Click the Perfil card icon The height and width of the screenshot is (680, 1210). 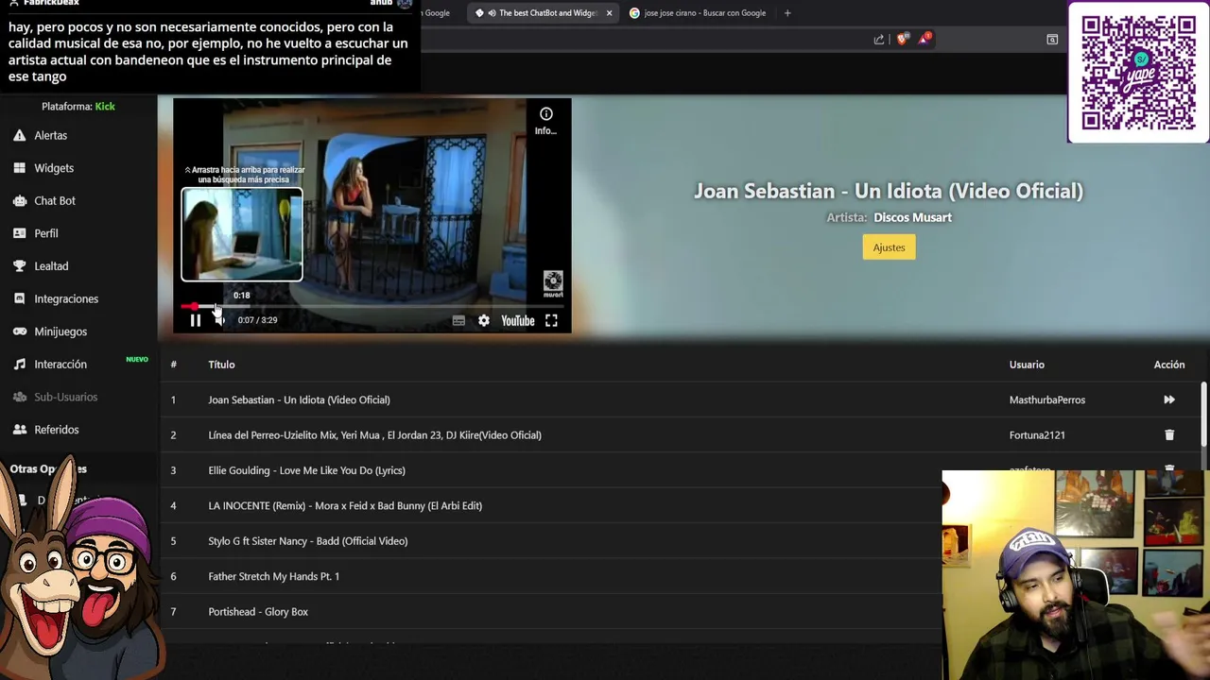(x=19, y=233)
